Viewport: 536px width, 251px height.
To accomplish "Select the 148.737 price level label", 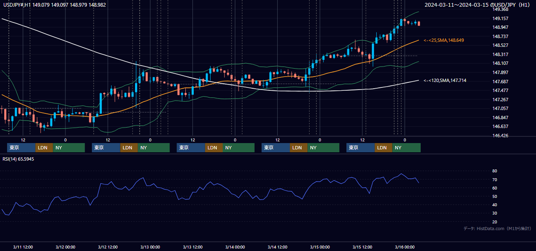I will click(x=500, y=36).
